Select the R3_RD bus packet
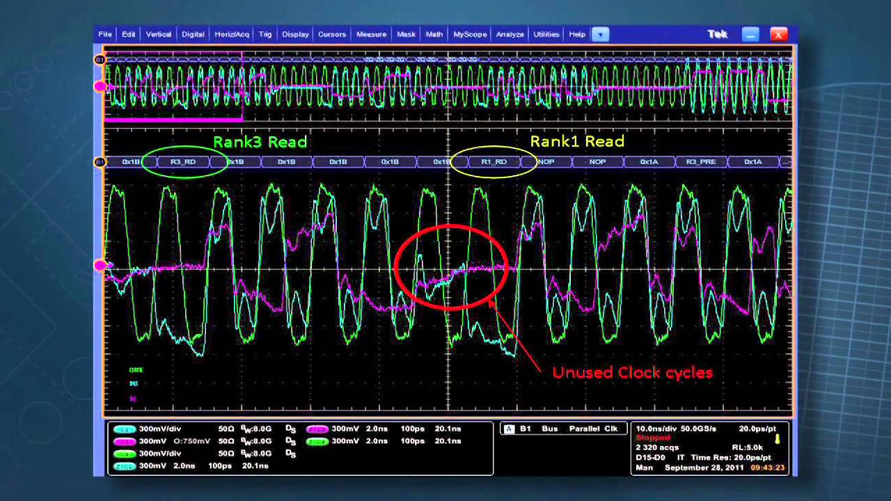The image size is (891, 501). [183, 162]
